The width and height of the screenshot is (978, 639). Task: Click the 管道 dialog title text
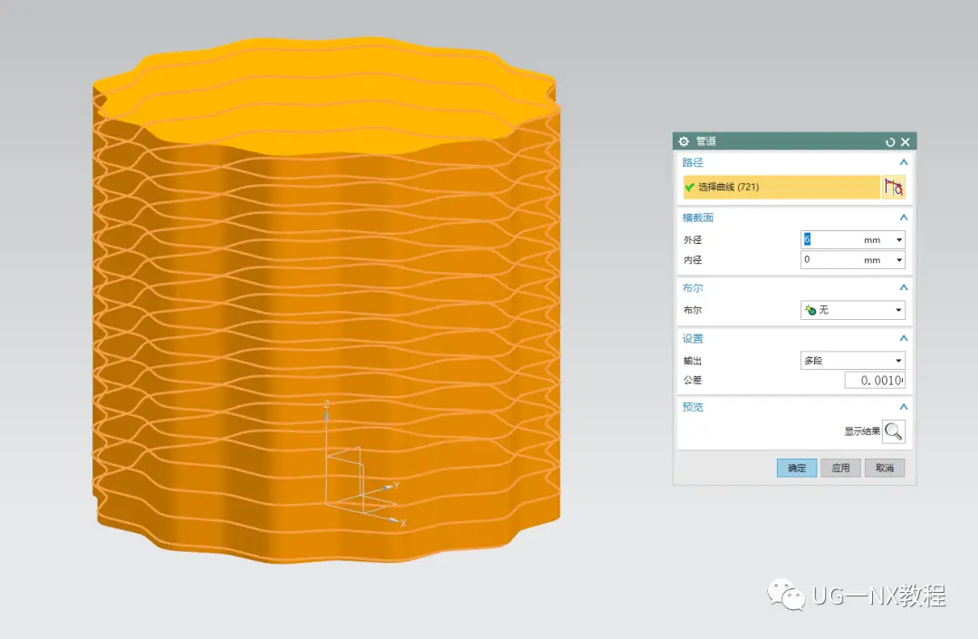pos(705,141)
